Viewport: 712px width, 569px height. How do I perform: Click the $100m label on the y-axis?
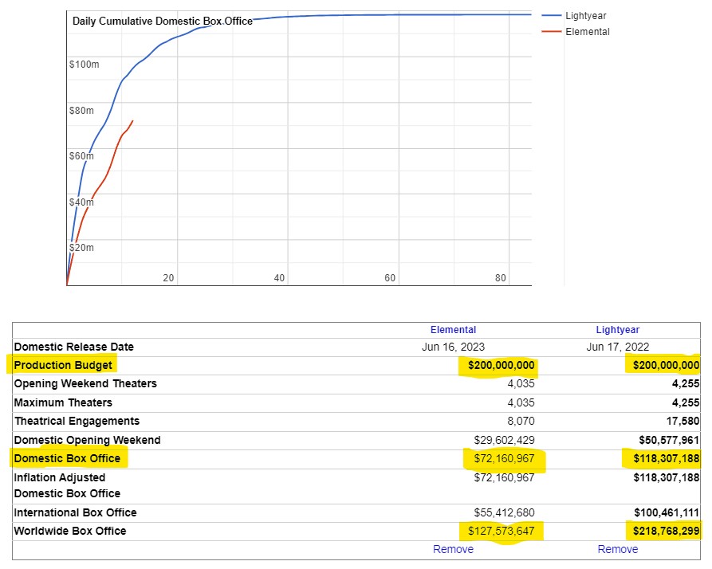(85, 64)
